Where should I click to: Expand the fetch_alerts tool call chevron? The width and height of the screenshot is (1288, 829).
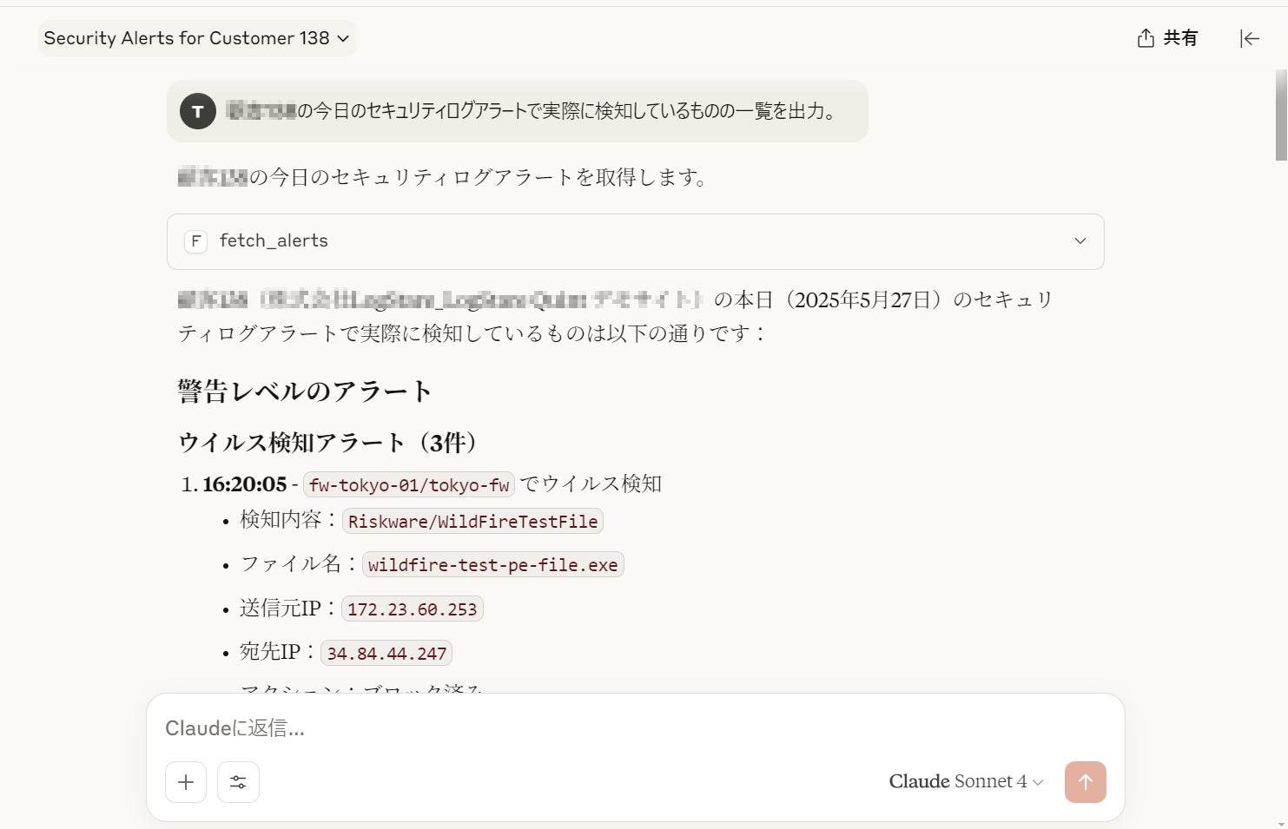(x=1080, y=241)
